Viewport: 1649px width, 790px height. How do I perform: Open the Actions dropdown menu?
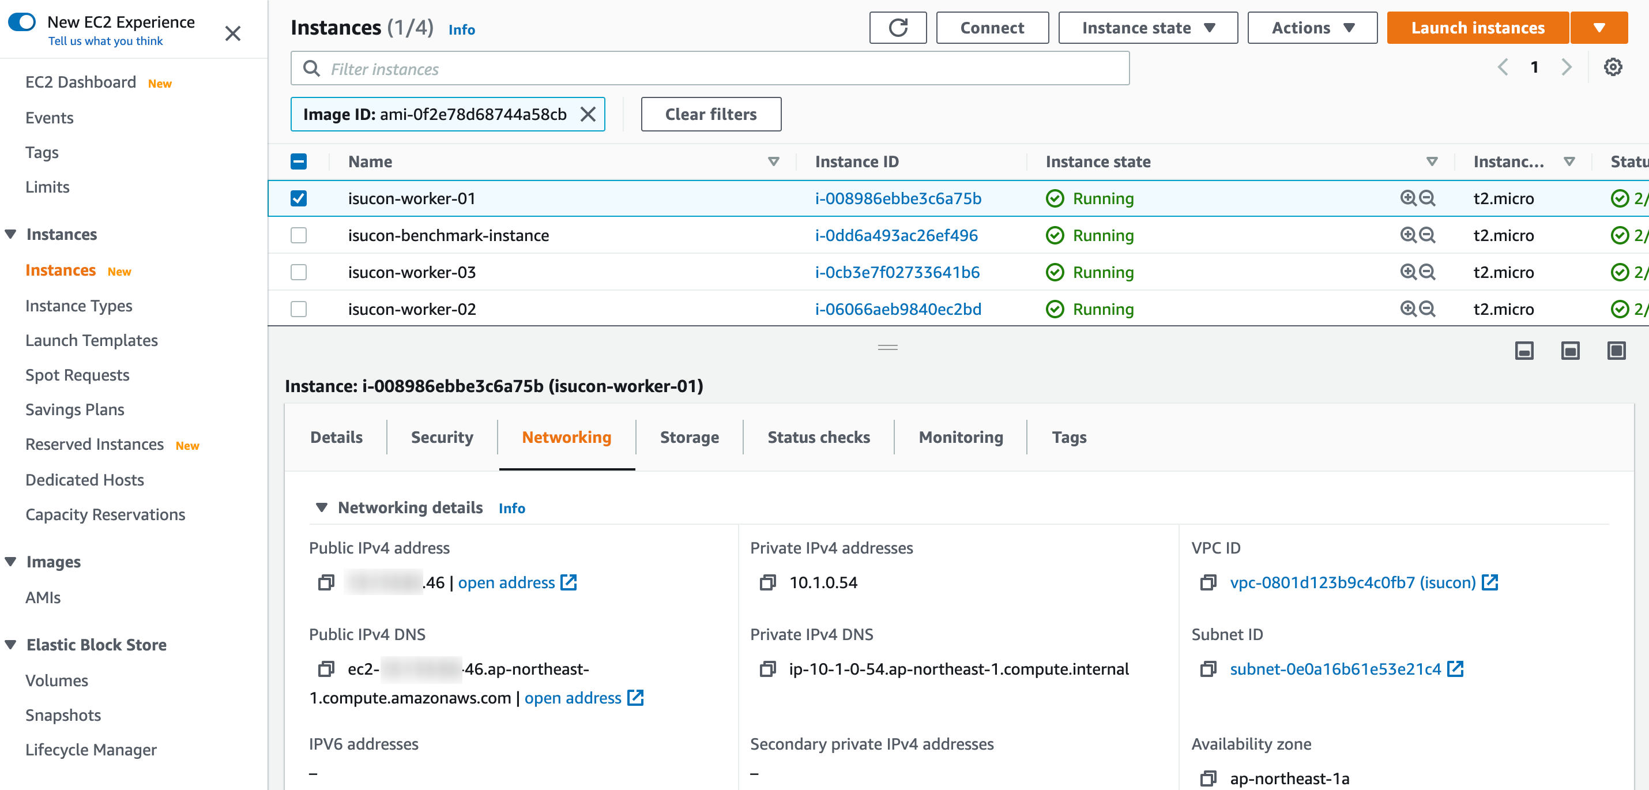pyautogui.click(x=1312, y=28)
